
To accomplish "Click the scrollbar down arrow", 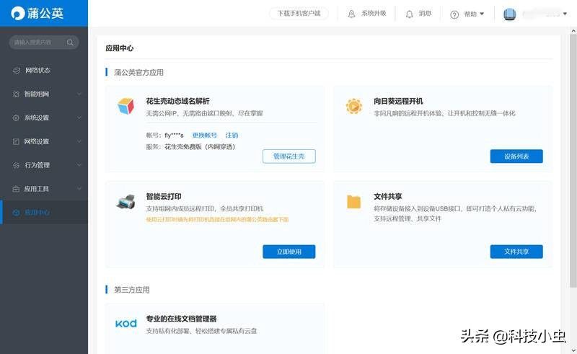I will point(573,350).
